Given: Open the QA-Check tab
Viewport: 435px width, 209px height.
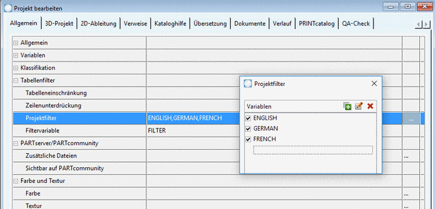Looking at the screenshot, I should 356,24.
